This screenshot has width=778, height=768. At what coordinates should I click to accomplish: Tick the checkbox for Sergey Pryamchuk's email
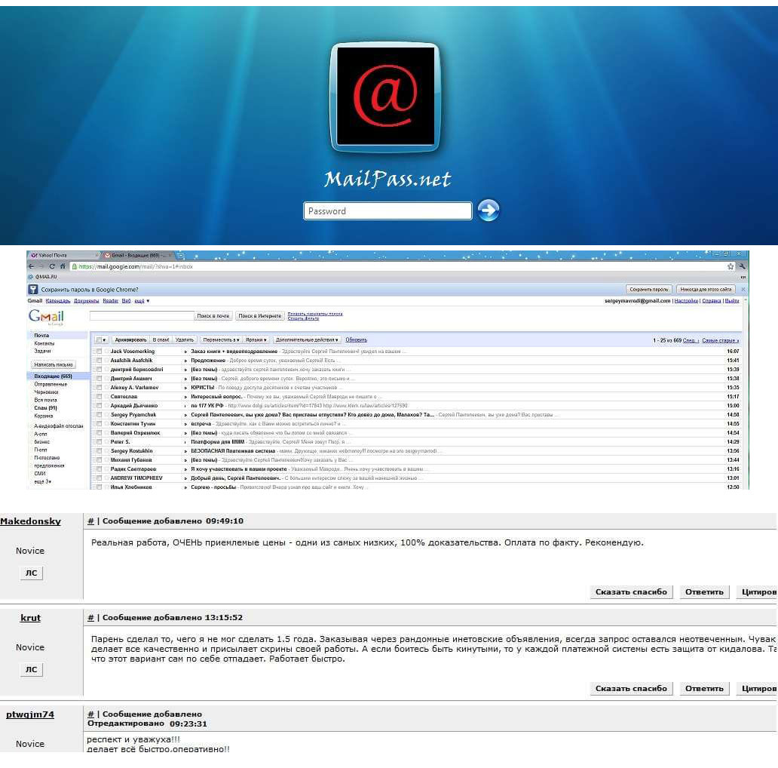point(100,415)
